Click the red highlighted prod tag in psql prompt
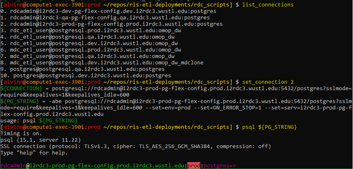 [194, 166]
